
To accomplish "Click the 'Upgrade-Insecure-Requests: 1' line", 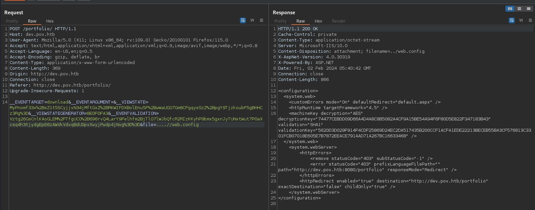I will point(47,91).
